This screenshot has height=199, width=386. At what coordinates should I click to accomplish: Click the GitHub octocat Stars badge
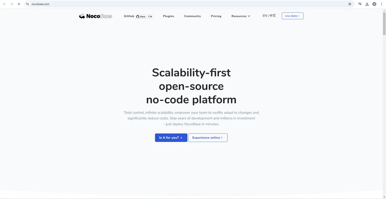(x=141, y=16)
